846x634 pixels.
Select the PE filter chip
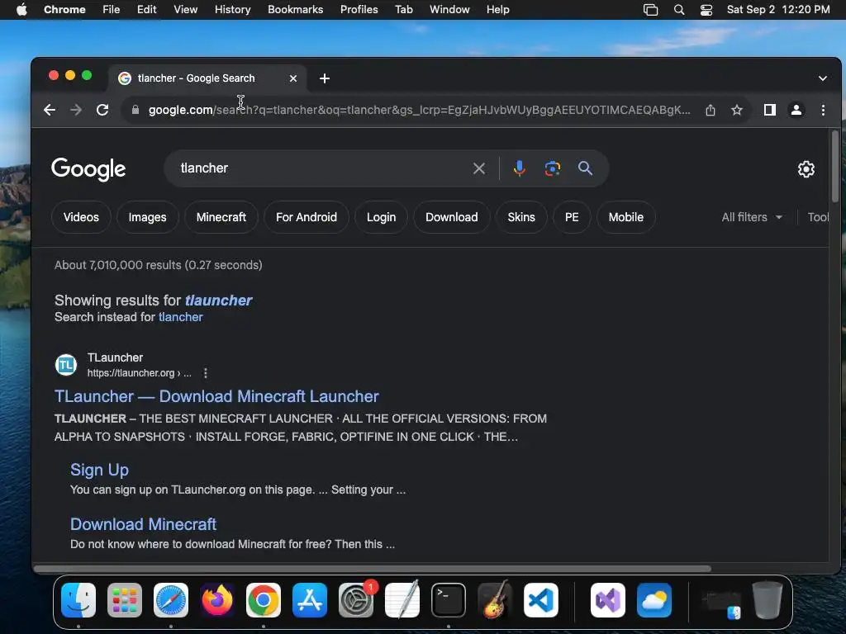tap(572, 217)
